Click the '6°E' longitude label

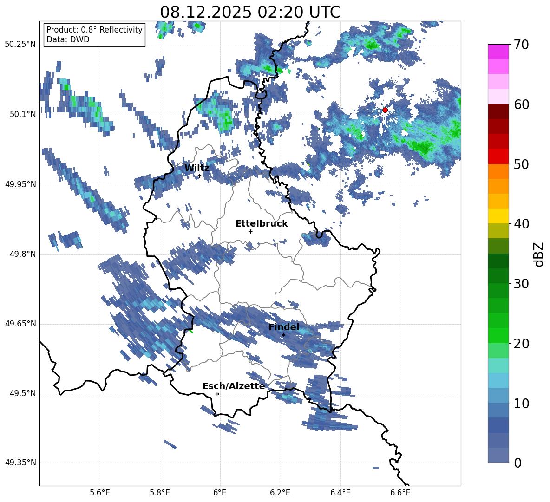(220, 493)
